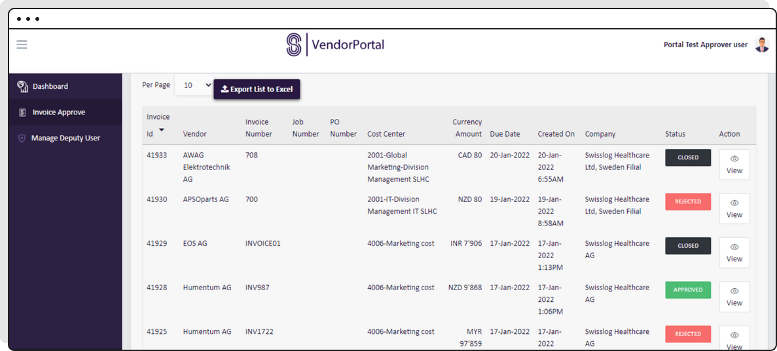
Task: Sort by Invoice Id arrow
Action: (x=162, y=130)
